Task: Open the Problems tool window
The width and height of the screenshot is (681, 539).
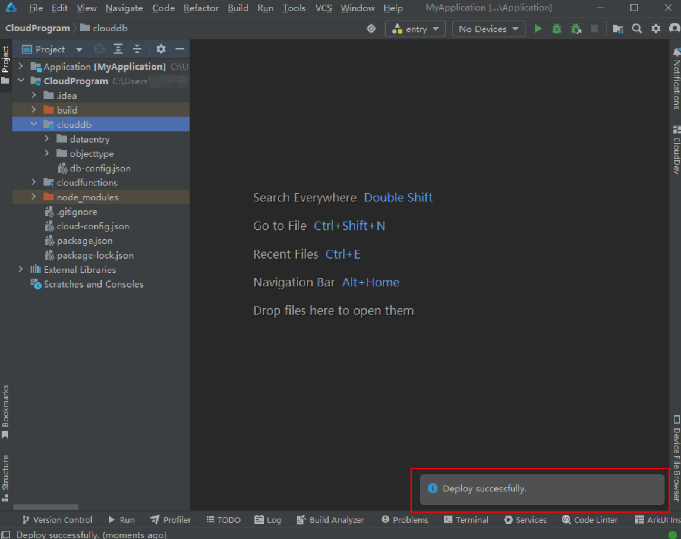Action: 405,520
